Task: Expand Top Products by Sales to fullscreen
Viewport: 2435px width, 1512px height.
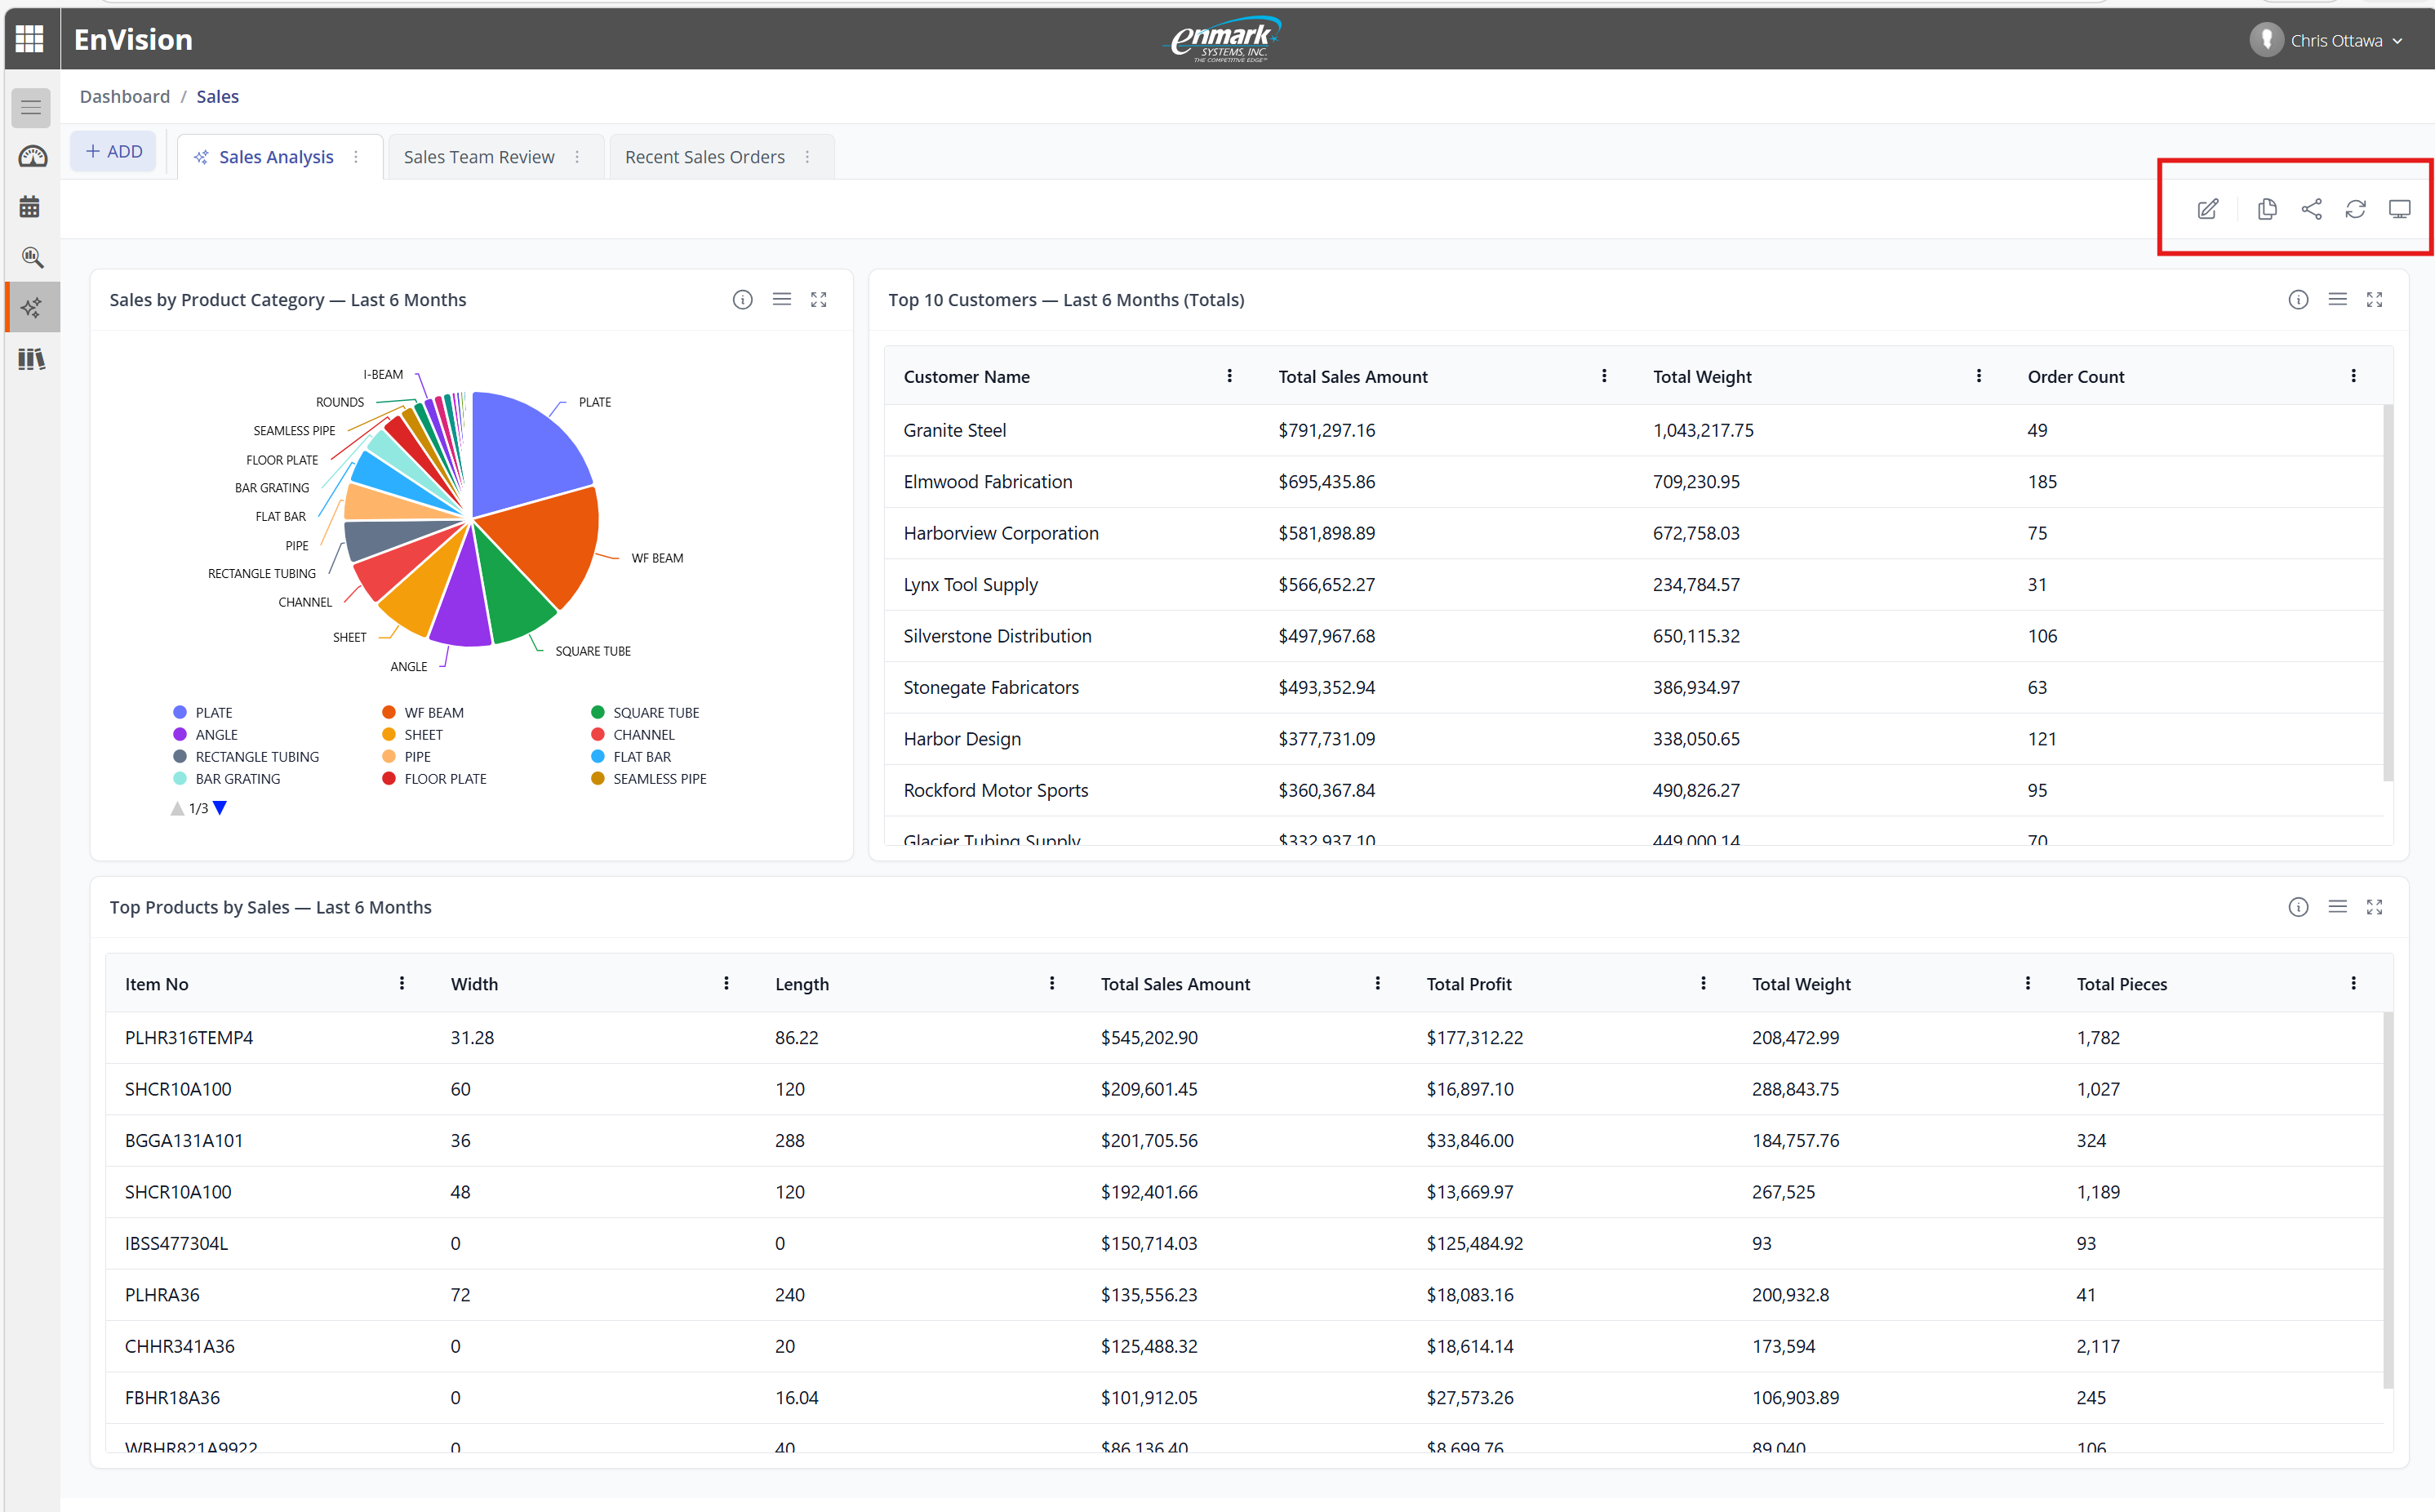Action: 2374,907
